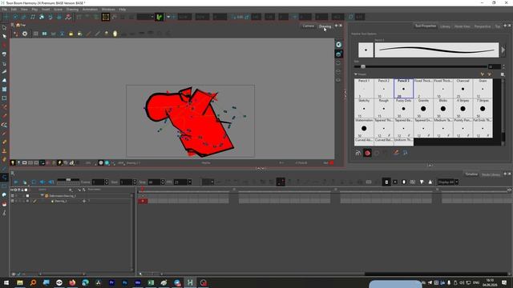Open the Display All dropdown in Timeline

pyautogui.click(x=448, y=182)
